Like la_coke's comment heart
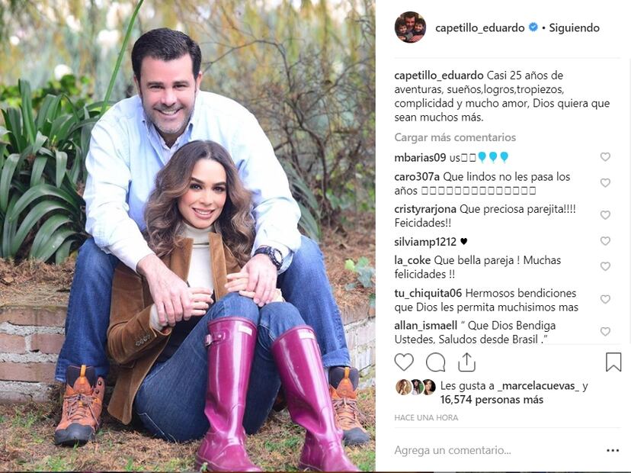The height and width of the screenshot is (473, 631). coord(605,266)
